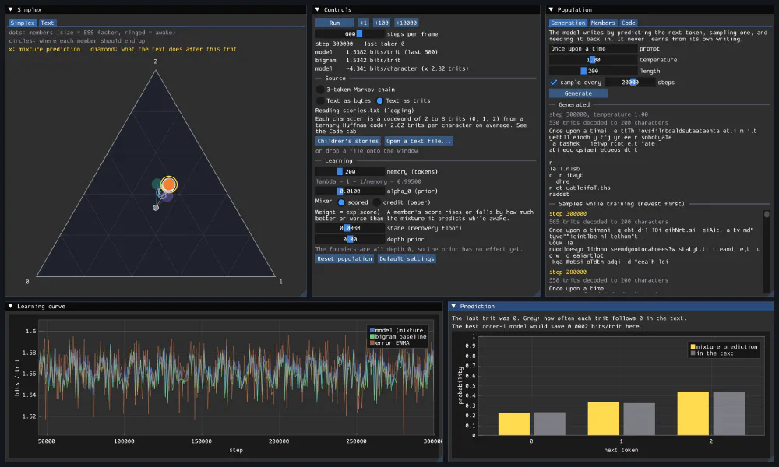
Task: Advance one step with +1
Action: (x=364, y=23)
